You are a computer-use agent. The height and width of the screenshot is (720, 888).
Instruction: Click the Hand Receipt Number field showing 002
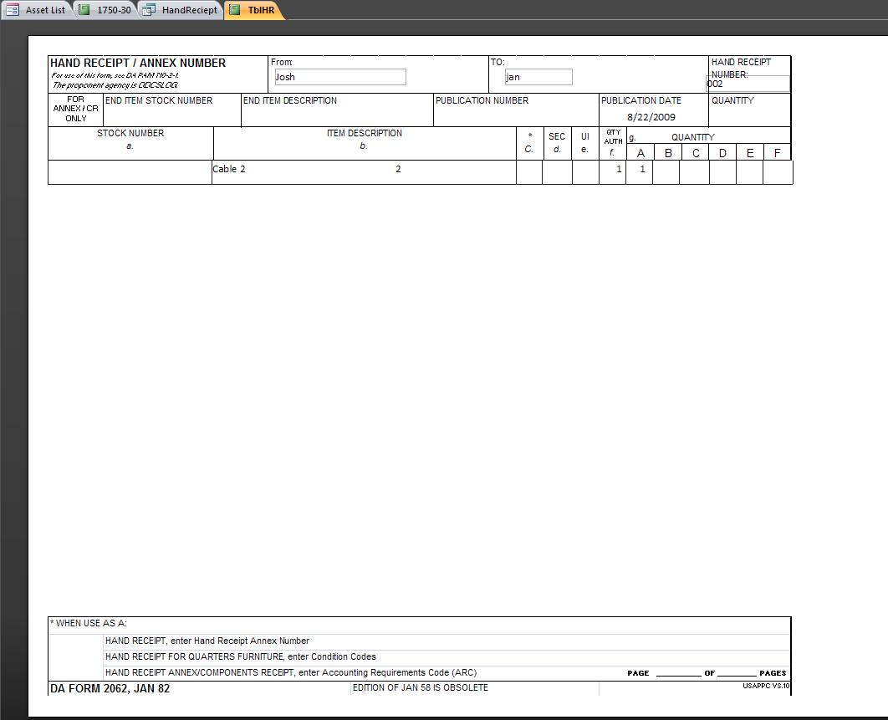748,84
